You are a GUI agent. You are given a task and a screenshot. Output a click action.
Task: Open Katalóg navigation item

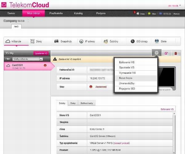78,13
